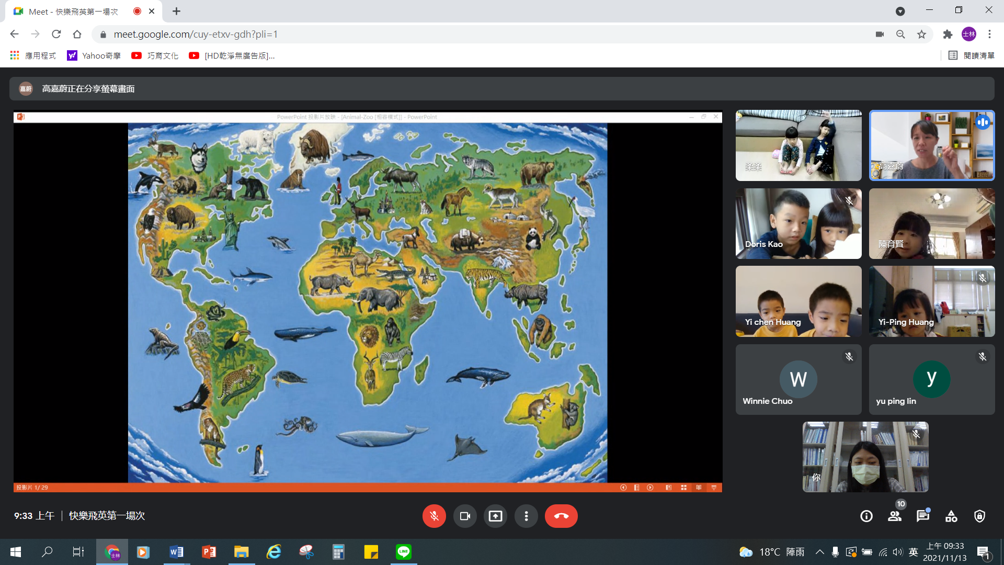This screenshot has width=1004, height=565.
Task: Open the Yahoo奇摩 bookmark
Action: pos(94,55)
